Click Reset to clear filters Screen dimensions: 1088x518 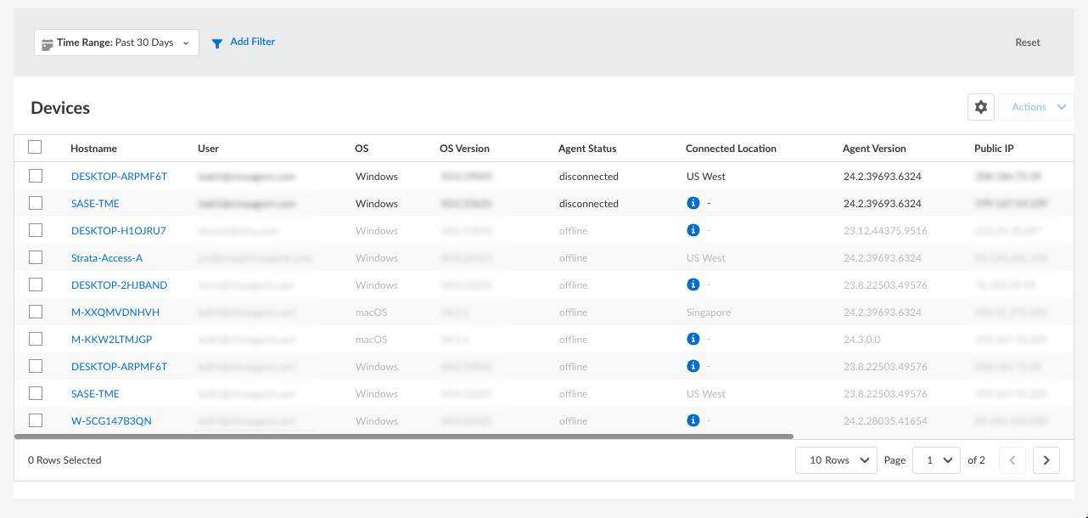pyautogui.click(x=1027, y=42)
